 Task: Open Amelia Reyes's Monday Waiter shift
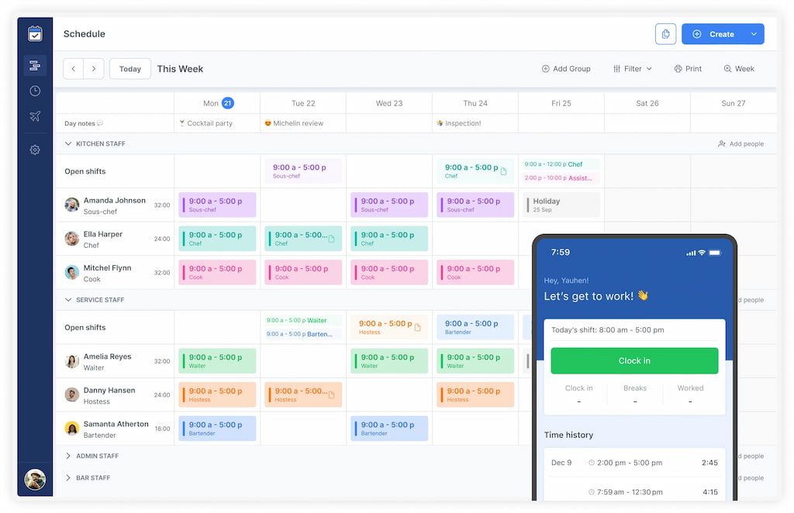click(217, 361)
